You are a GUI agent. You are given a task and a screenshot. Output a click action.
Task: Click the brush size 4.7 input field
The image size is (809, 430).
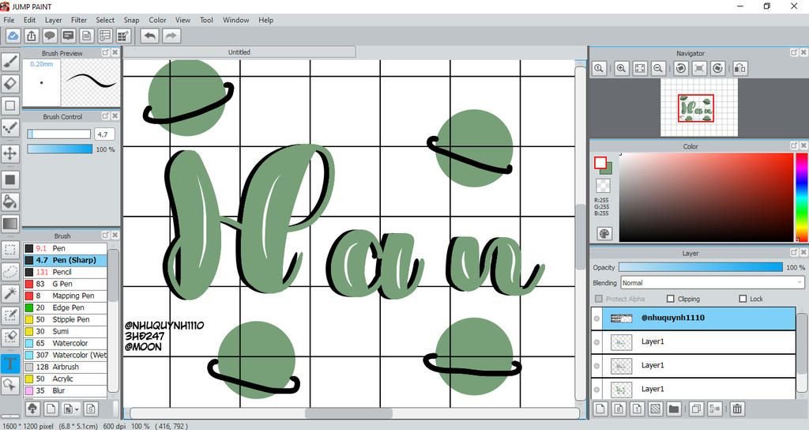pyautogui.click(x=104, y=134)
